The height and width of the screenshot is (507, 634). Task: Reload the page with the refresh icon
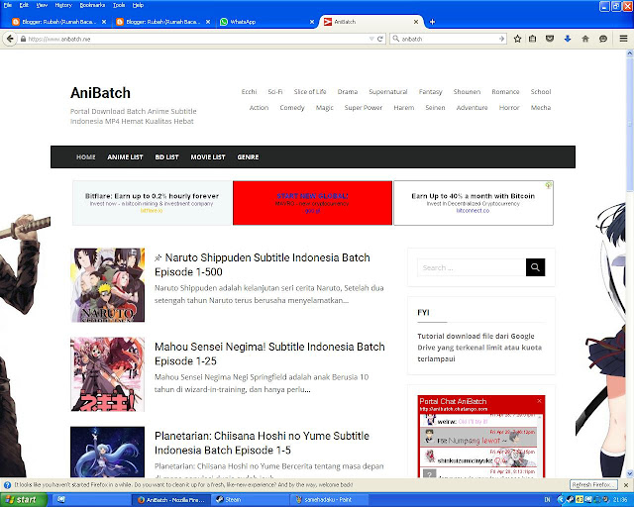380,39
